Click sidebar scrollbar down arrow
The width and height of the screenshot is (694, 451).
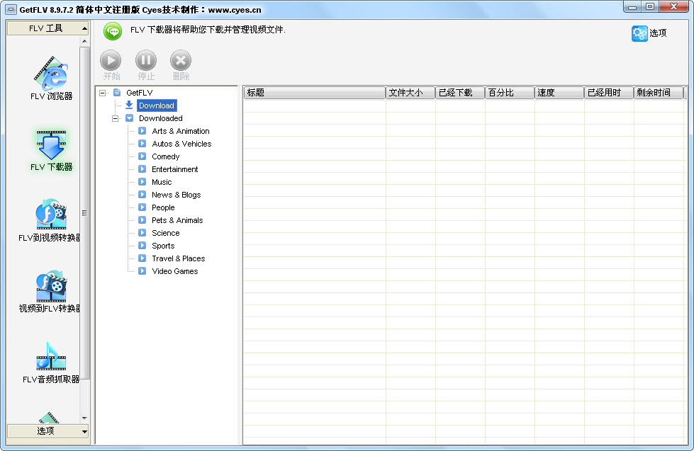(x=84, y=418)
